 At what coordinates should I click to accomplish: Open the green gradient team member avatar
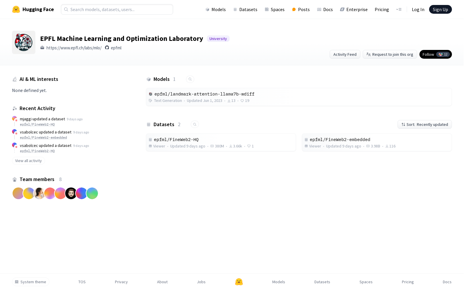92,193
